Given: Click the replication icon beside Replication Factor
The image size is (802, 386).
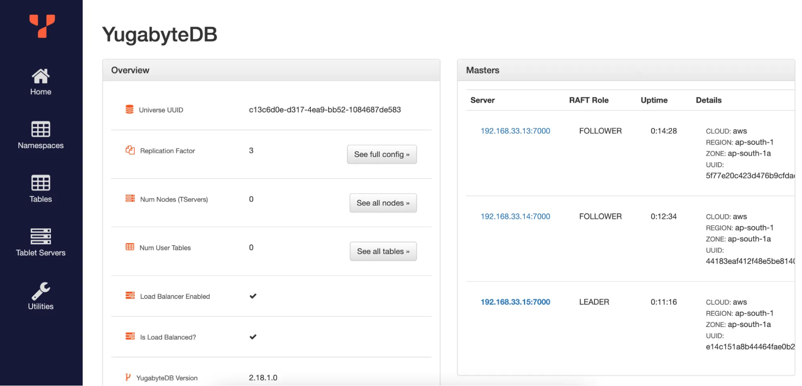Looking at the screenshot, I should tap(130, 150).
